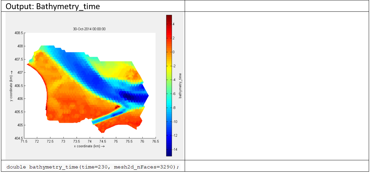Click the "y coordinate (km)" axis label
The image size is (372, 174).
click(11, 86)
